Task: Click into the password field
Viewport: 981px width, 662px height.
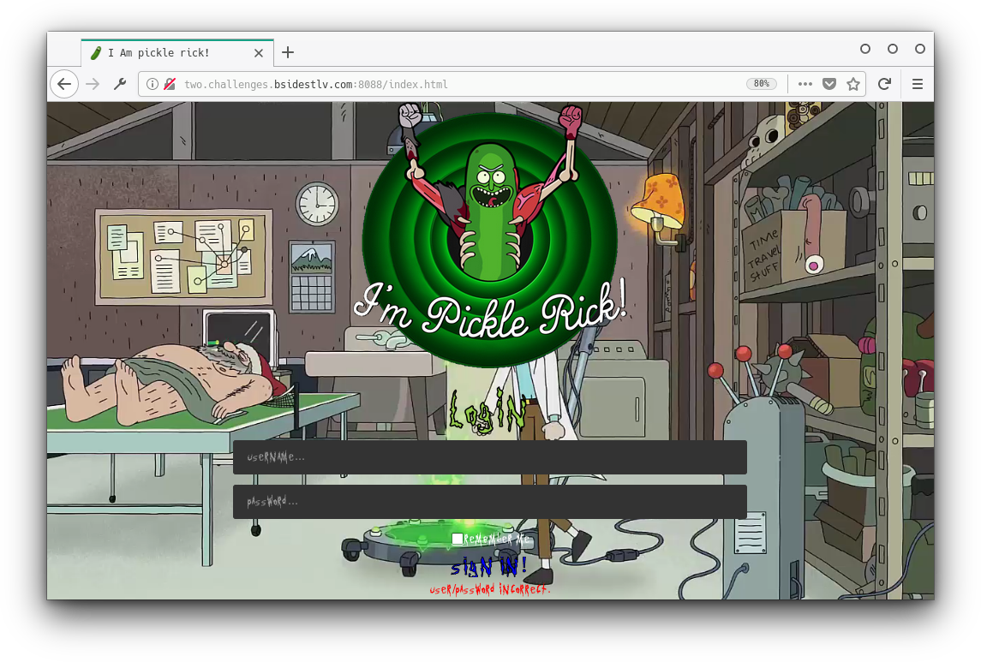Action: point(489,502)
